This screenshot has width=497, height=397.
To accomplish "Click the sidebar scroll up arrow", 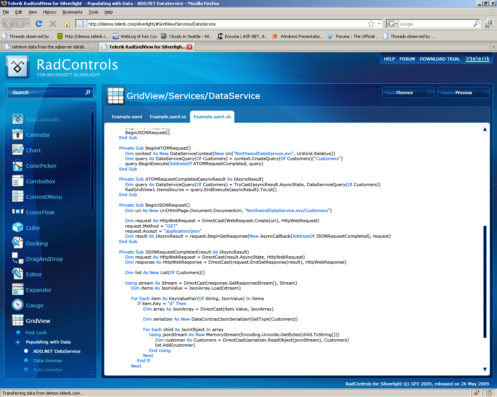I will pyautogui.click(x=92, y=107).
